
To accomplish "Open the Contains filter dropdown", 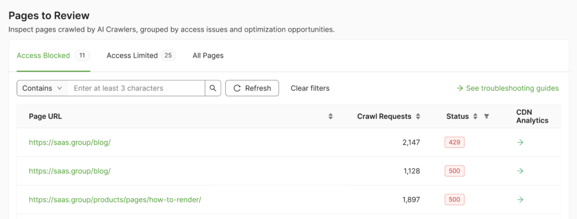I will (x=43, y=88).
